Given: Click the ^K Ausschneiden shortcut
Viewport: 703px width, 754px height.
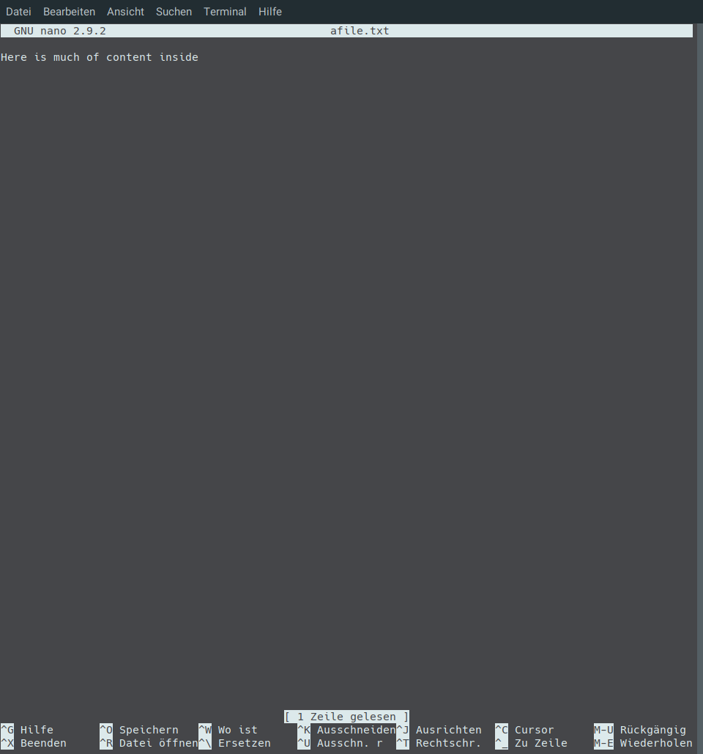Looking at the screenshot, I should [346, 730].
